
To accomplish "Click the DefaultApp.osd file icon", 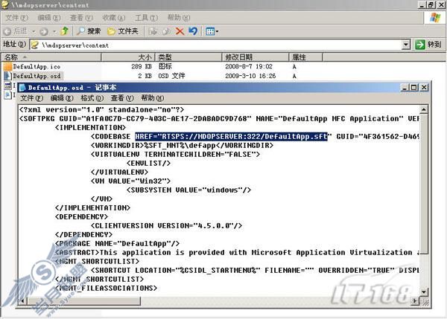I will 7,76.
